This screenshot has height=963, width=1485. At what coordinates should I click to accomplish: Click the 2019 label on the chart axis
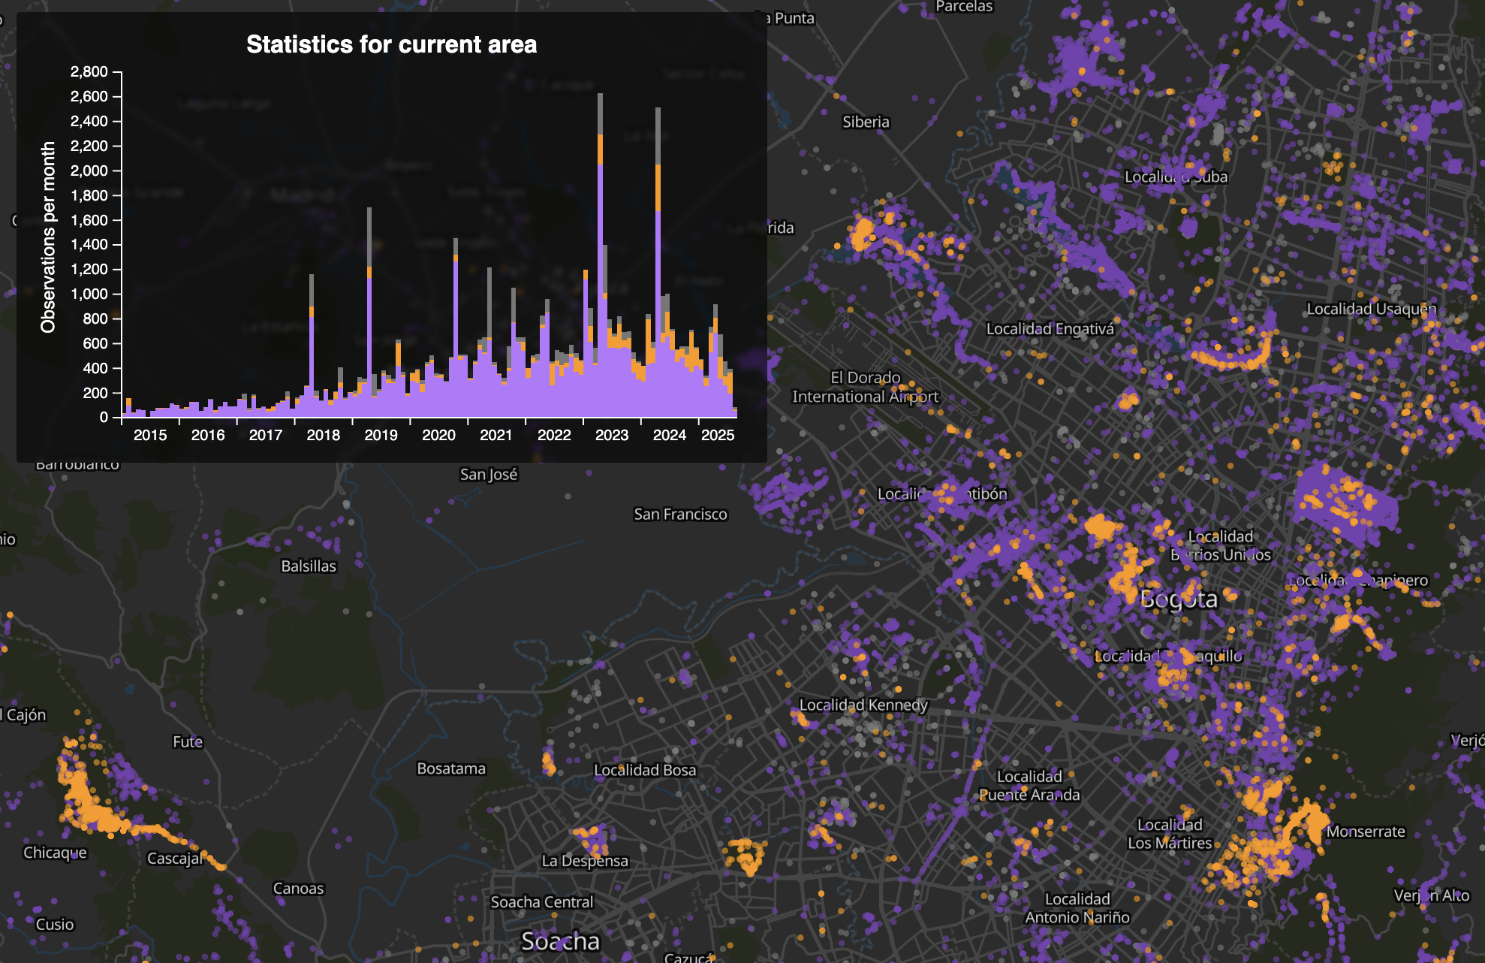(381, 435)
